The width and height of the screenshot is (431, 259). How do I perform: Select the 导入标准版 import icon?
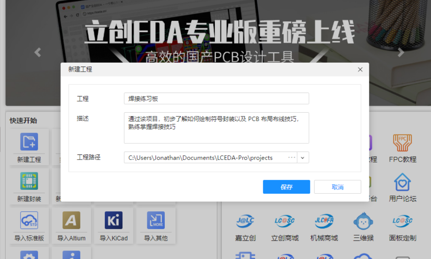coord(29,220)
